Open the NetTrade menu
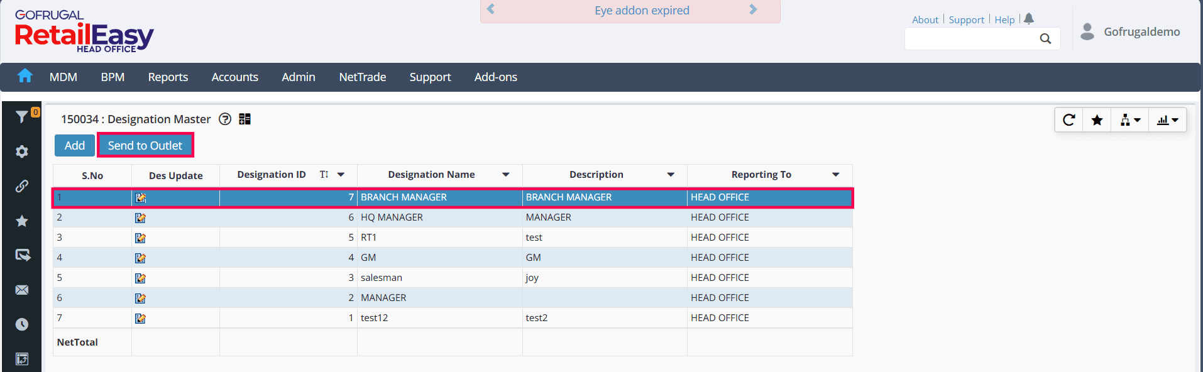Viewport: 1203px width, 372px height. point(362,77)
